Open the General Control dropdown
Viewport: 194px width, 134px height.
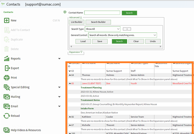coord(122,35)
